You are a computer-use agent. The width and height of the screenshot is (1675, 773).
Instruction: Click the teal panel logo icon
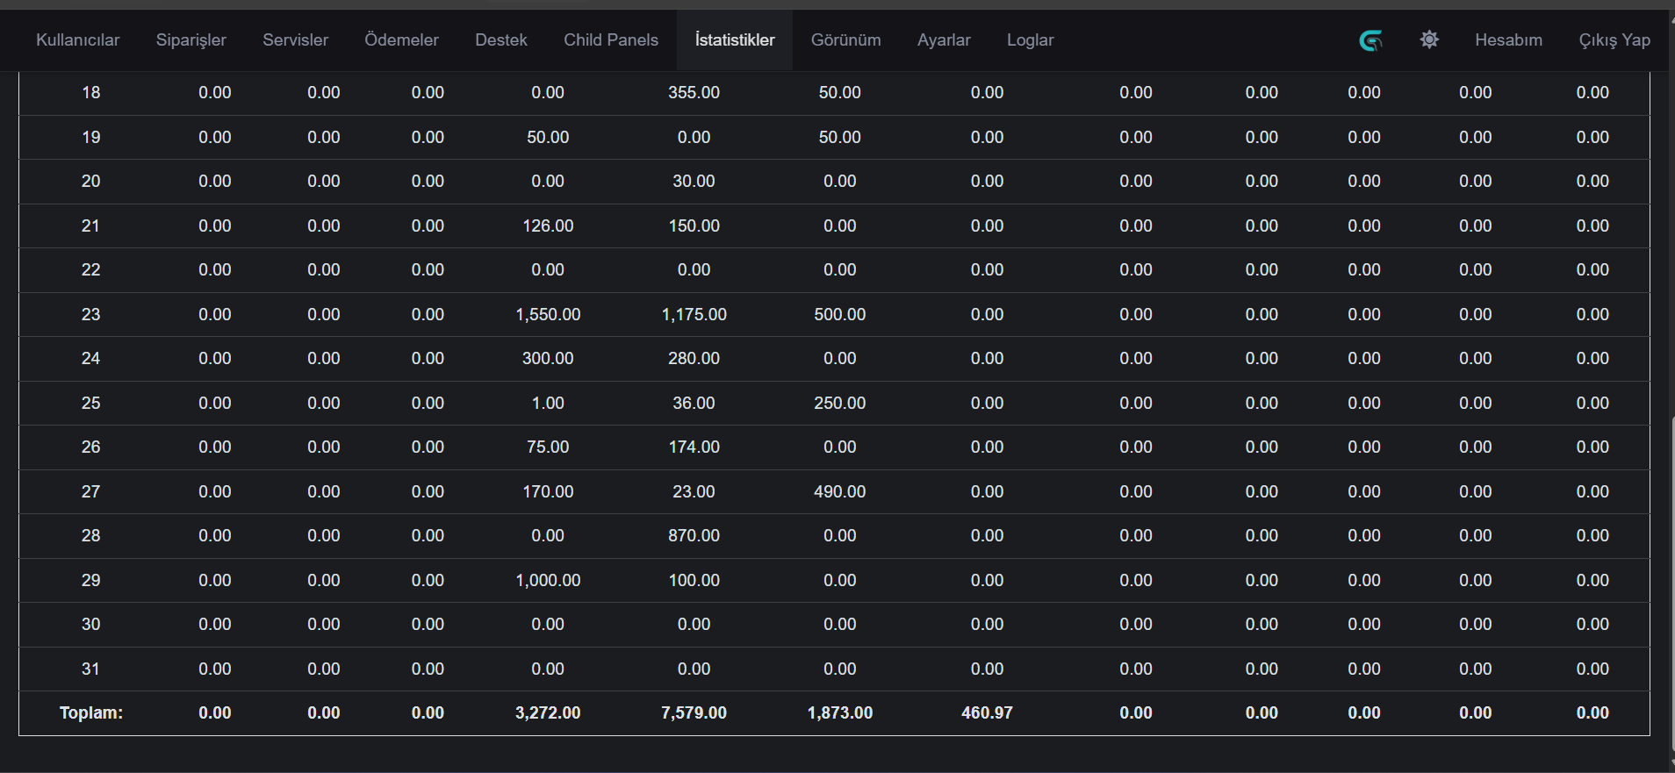point(1370,40)
